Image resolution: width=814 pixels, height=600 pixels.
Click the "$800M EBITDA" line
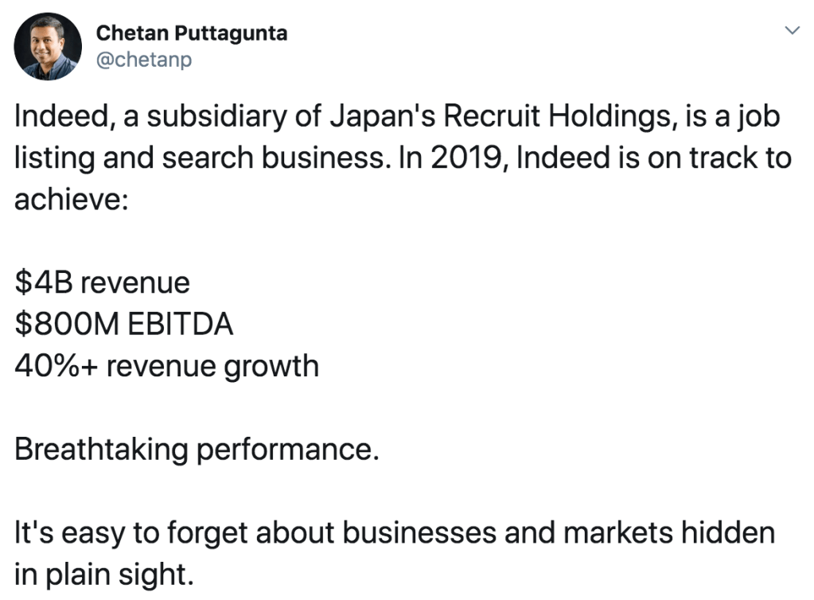(124, 325)
